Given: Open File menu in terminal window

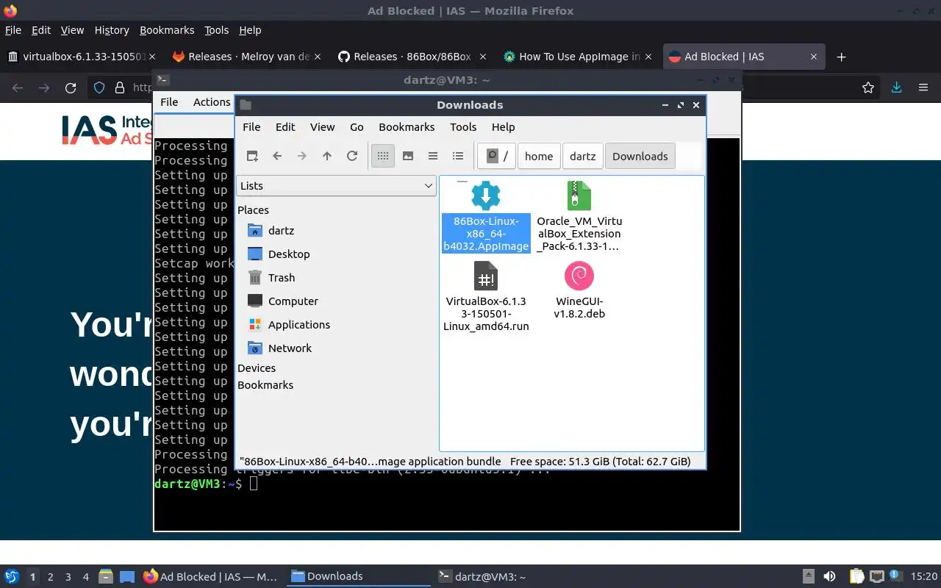Looking at the screenshot, I should 169,102.
